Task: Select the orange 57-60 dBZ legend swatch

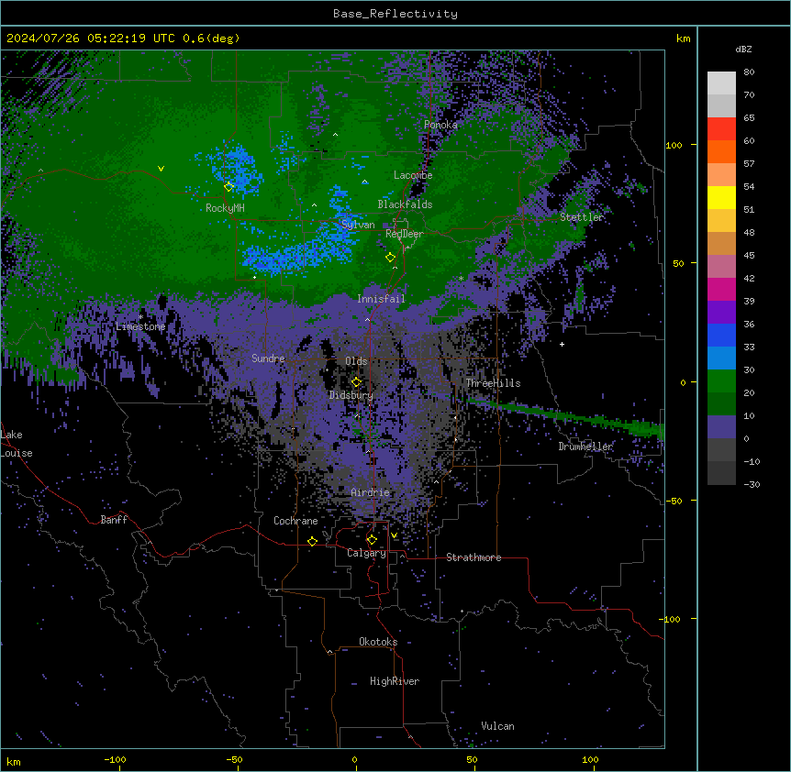Action: click(x=721, y=151)
